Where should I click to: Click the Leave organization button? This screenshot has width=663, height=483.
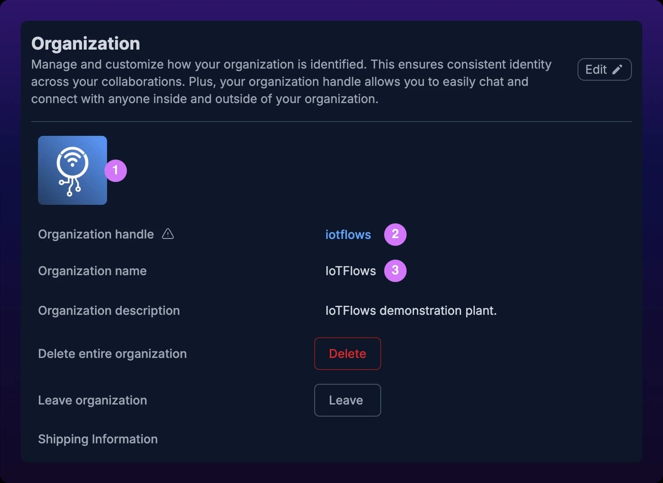(x=347, y=400)
